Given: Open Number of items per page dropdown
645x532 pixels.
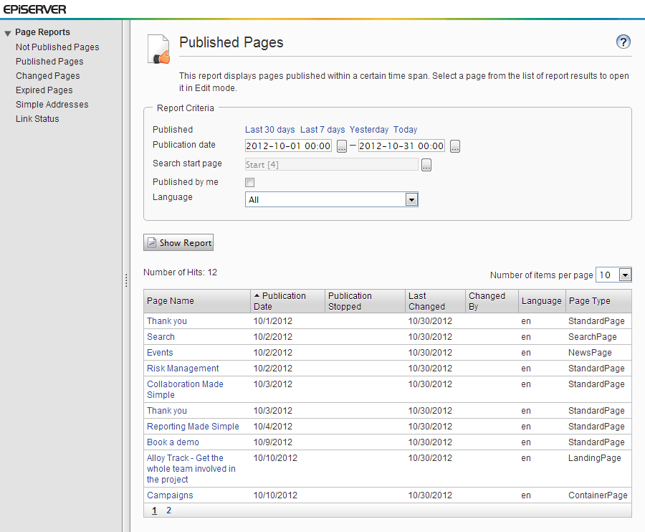Looking at the screenshot, I should click(x=613, y=275).
